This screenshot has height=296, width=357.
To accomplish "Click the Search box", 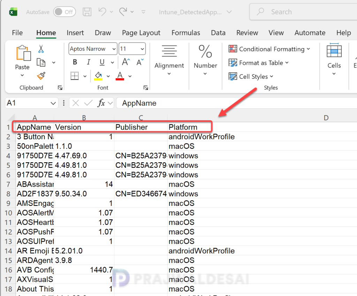I will (x=303, y=12).
